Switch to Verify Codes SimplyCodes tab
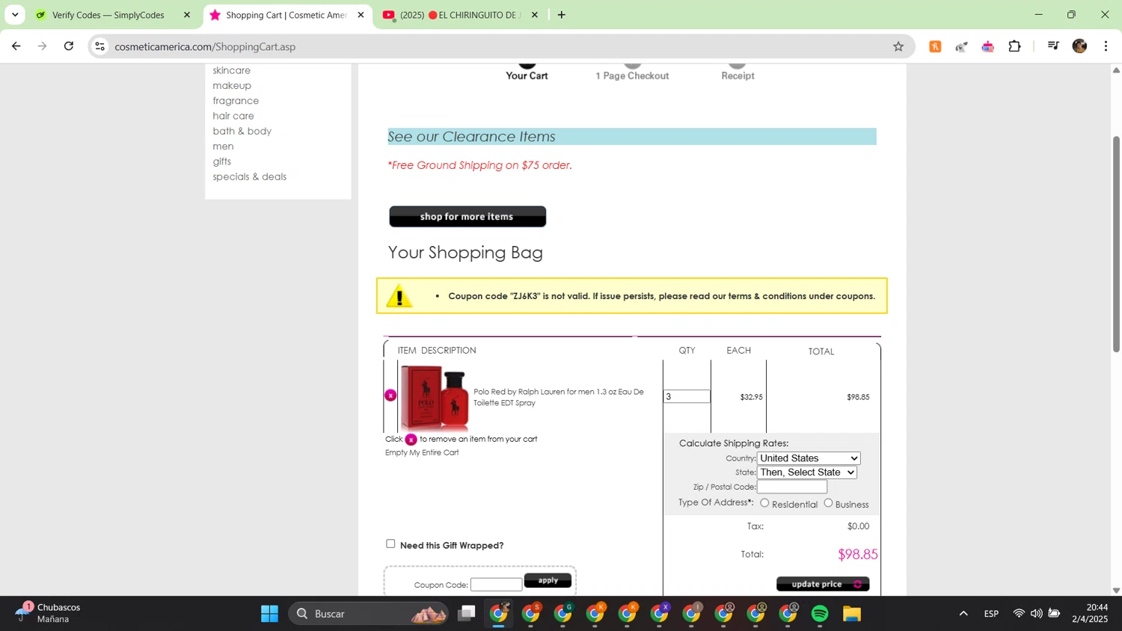 [108, 15]
